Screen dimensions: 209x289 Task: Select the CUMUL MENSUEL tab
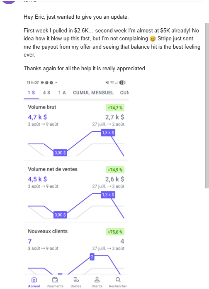(x=93, y=93)
